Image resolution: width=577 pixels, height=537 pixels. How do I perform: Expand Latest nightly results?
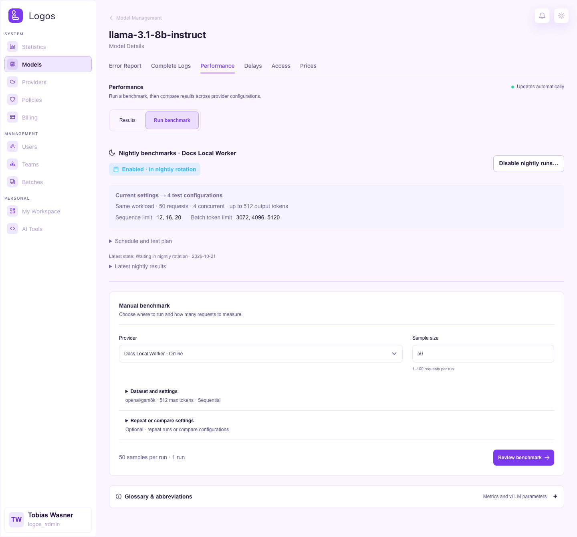(x=137, y=266)
